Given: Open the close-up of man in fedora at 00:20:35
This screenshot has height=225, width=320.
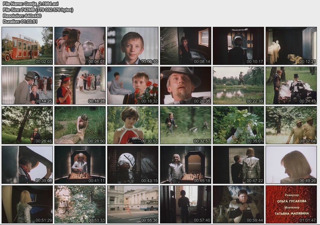Looking at the screenshot, I should 186,85.
